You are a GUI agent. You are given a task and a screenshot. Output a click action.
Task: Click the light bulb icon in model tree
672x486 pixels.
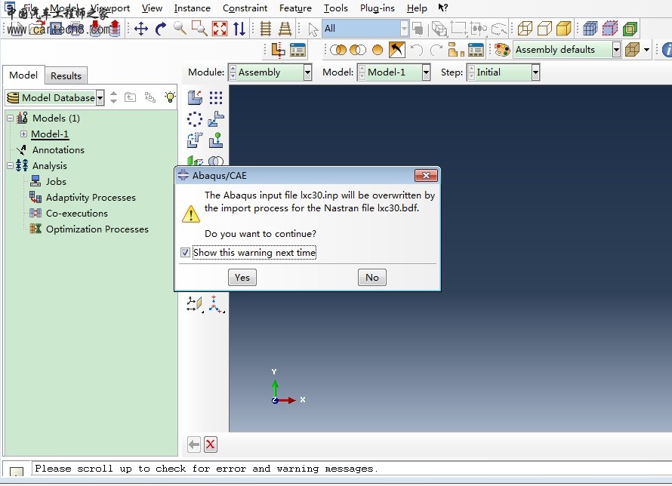(x=171, y=97)
